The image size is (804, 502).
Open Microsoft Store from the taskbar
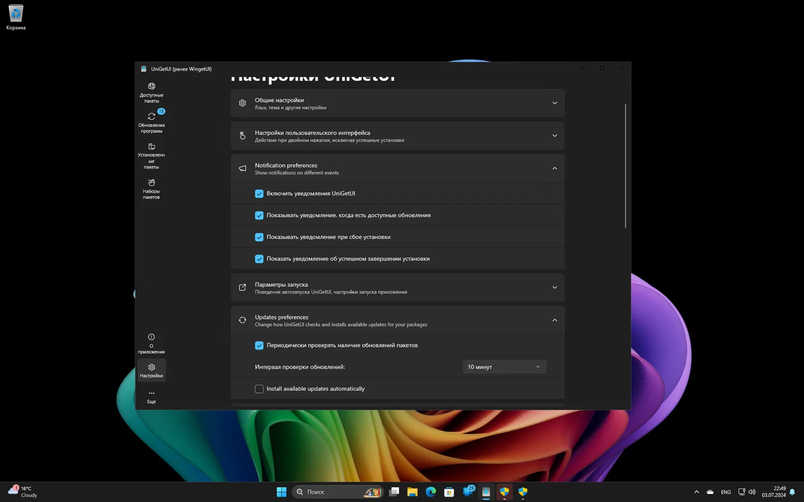[x=449, y=492]
